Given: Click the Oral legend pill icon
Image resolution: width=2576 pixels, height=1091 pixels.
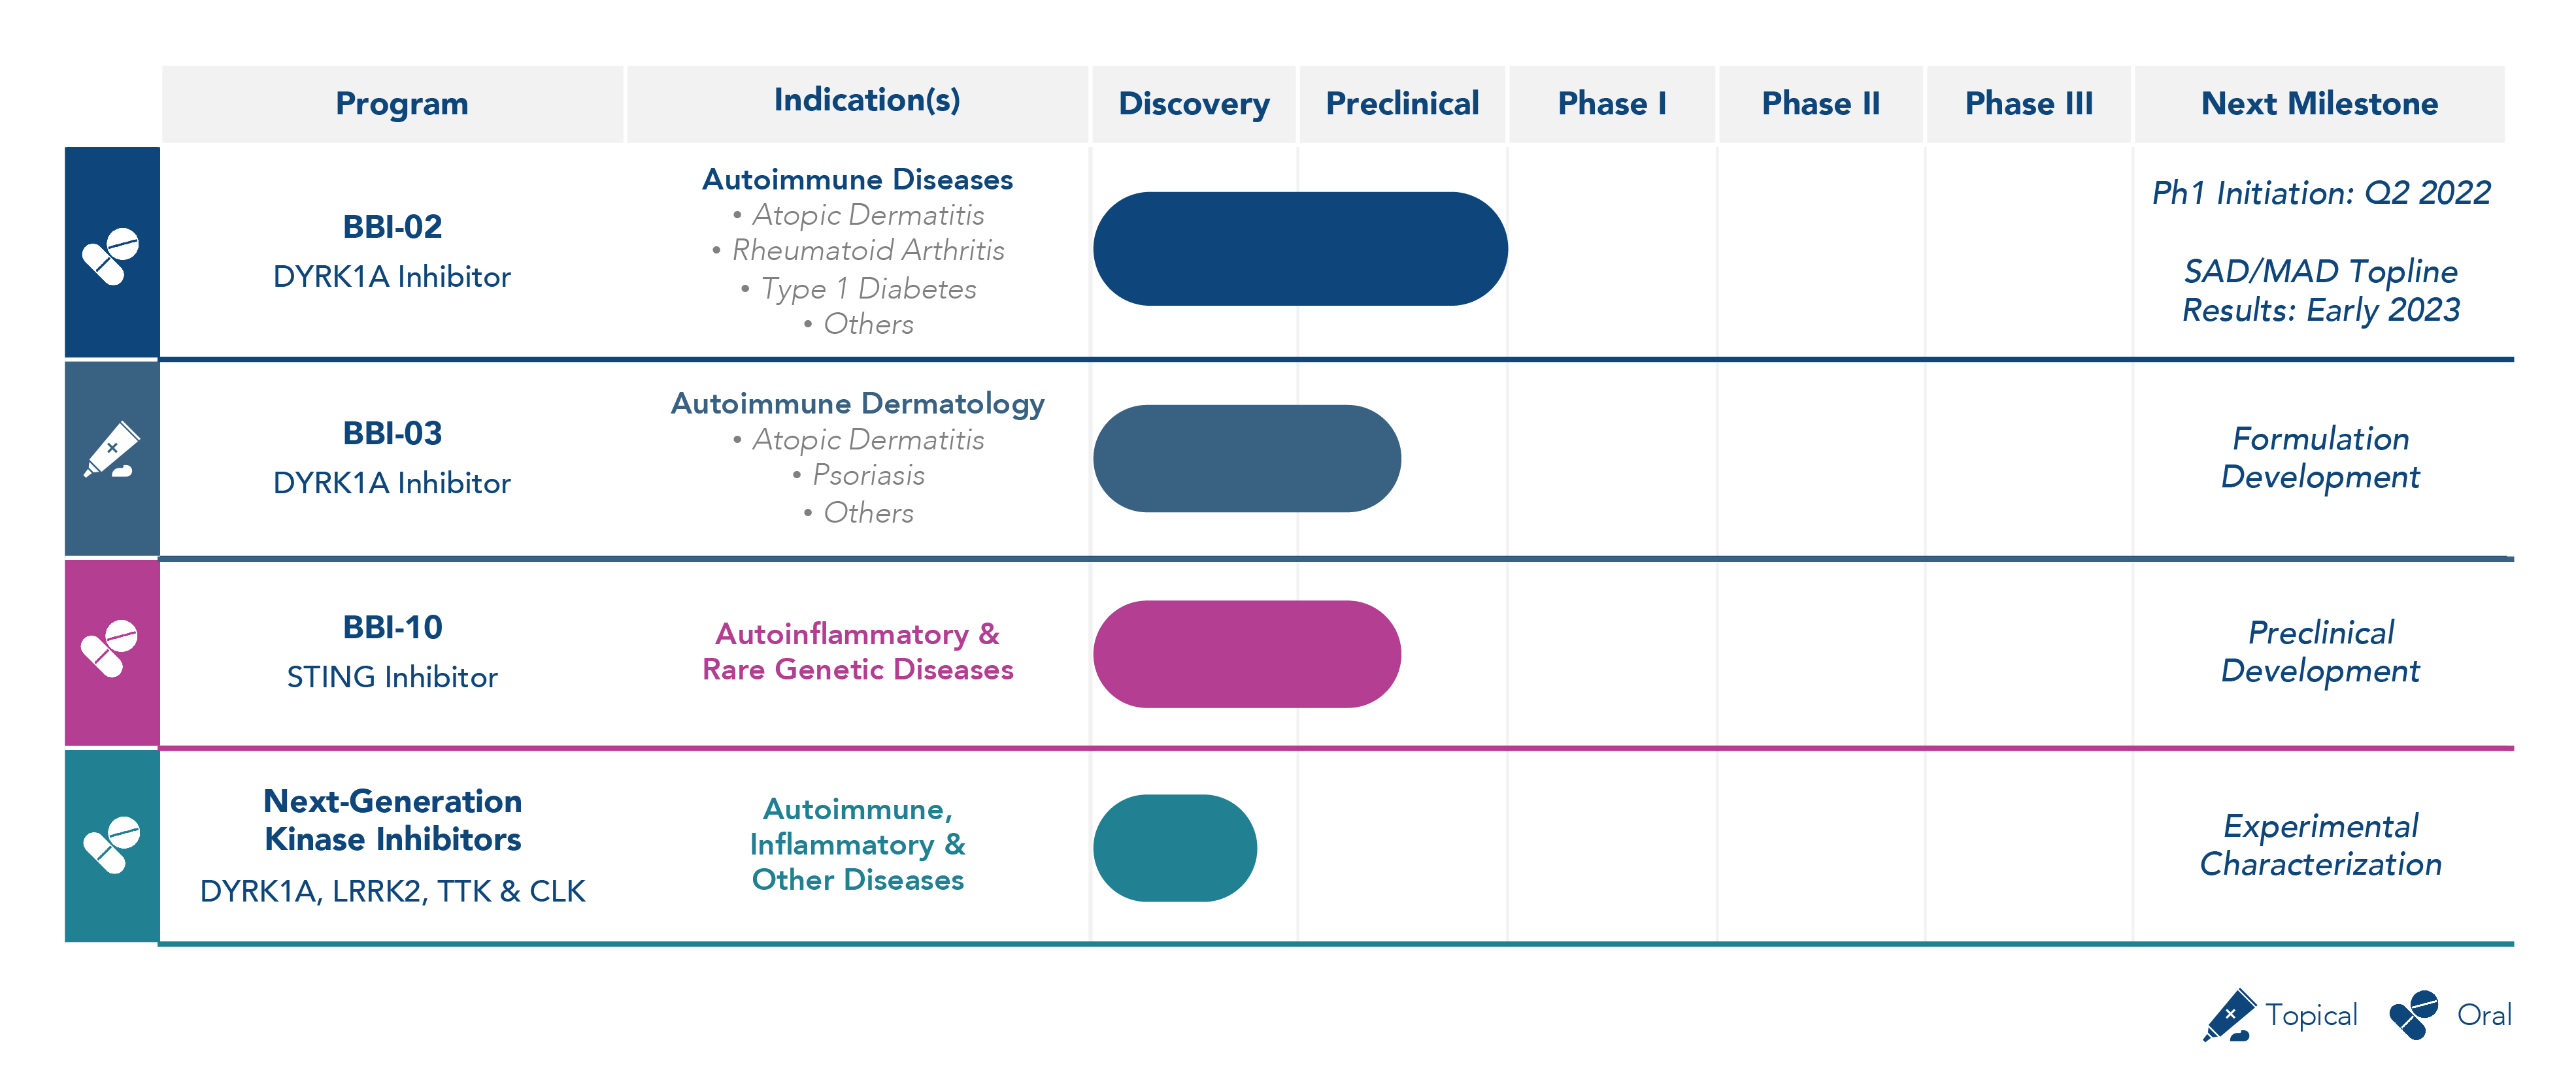Looking at the screenshot, I should point(2413,1015).
